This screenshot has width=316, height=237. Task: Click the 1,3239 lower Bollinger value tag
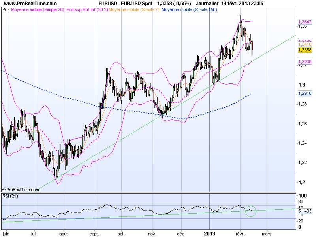(305, 62)
